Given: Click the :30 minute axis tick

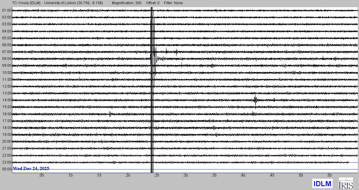Looking at the screenshot, I should (x=185, y=176).
